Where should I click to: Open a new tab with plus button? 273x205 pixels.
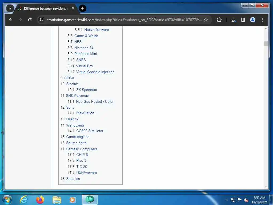coord(83,8)
